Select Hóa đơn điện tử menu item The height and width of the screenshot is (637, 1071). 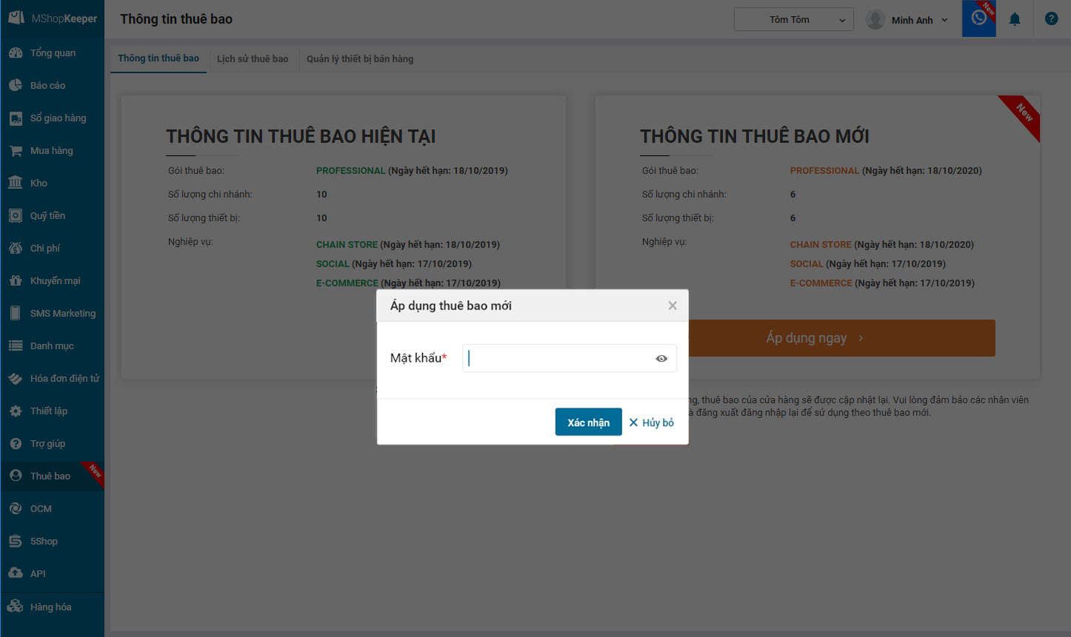[64, 379]
